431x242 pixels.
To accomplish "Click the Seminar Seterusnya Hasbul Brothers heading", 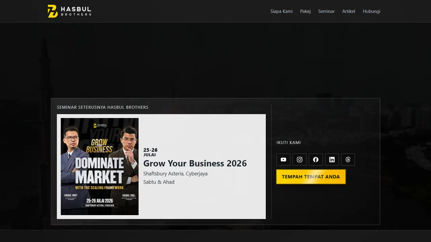I will pyautogui.click(x=103, y=107).
